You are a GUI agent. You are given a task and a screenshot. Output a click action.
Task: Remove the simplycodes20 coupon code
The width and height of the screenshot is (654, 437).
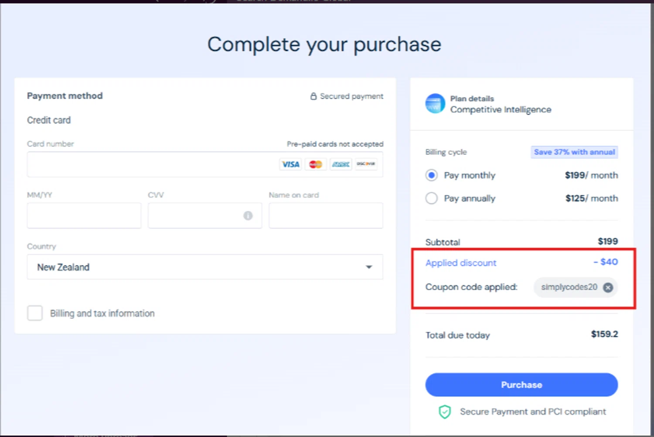(x=608, y=287)
